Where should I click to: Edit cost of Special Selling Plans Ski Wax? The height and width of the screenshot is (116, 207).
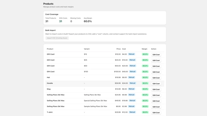156,101
